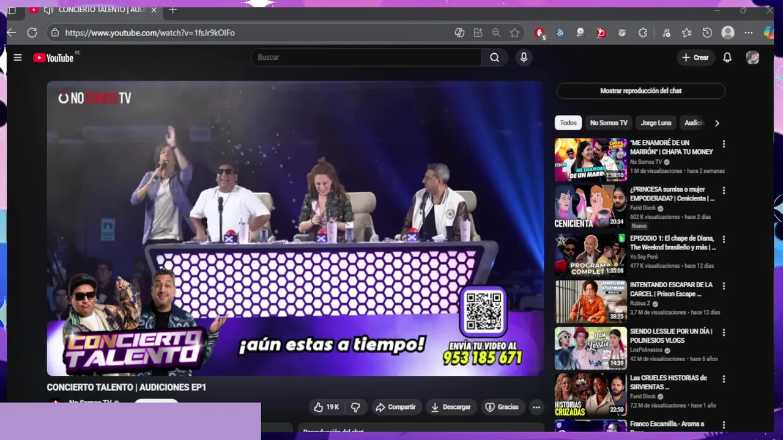This screenshot has width=783, height=440.
Task: Open YouTube notifications bell
Action: pyautogui.click(x=727, y=57)
